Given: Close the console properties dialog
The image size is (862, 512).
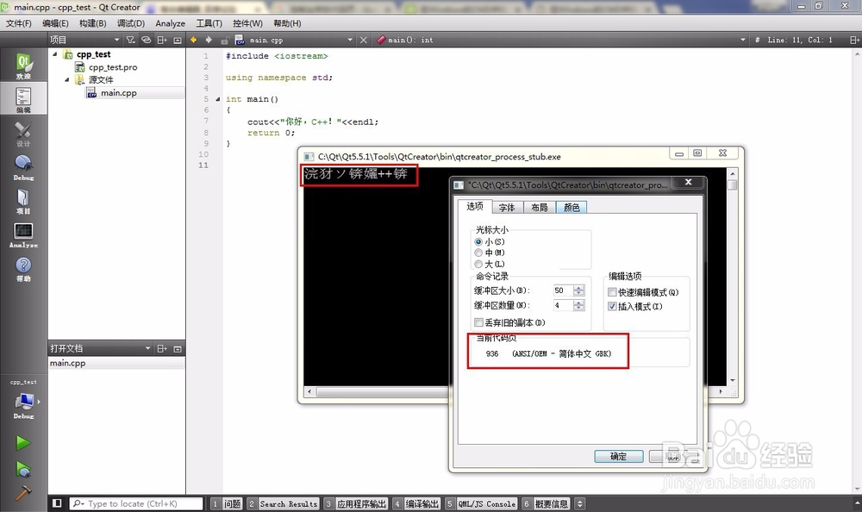Looking at the screenshot, I should (x=688, y=182).
